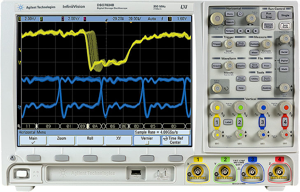Push the waveform Intensity knob
The width and height of the screenshot is (300, 192).
coord(229,66)
